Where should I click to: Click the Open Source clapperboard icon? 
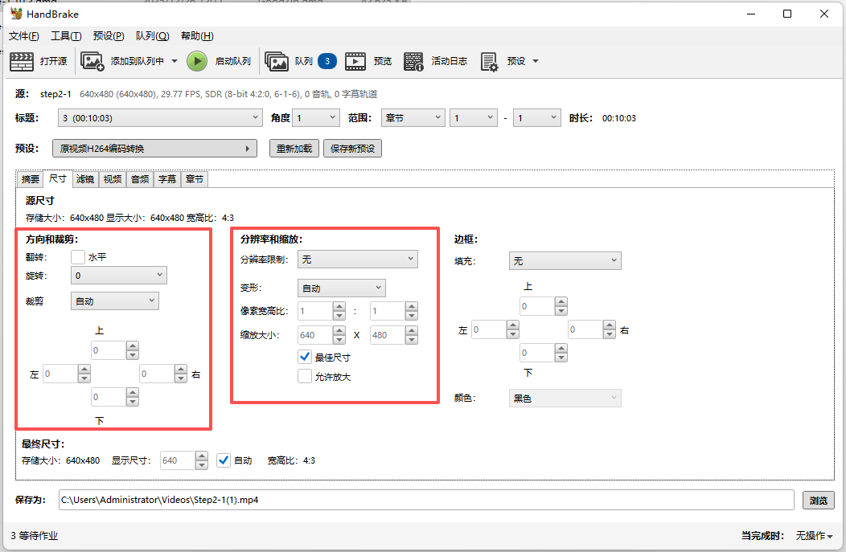click(x=21, y=61)
